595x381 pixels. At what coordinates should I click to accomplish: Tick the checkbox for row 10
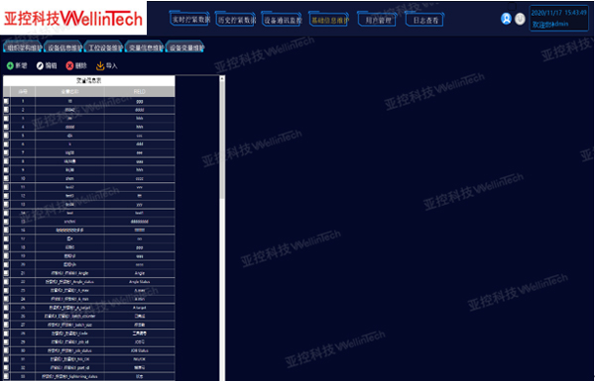pos(7,178)
